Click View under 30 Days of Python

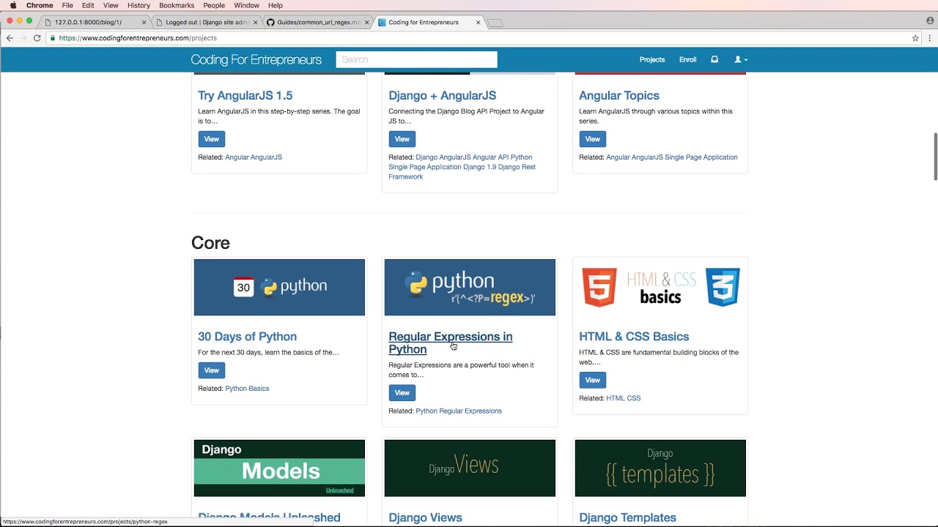pyautogui.click(x=212, y=370)
